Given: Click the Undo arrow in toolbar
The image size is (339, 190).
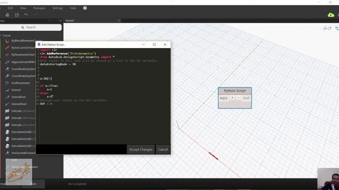Looking at the screenshot, I should pos(26,15).
